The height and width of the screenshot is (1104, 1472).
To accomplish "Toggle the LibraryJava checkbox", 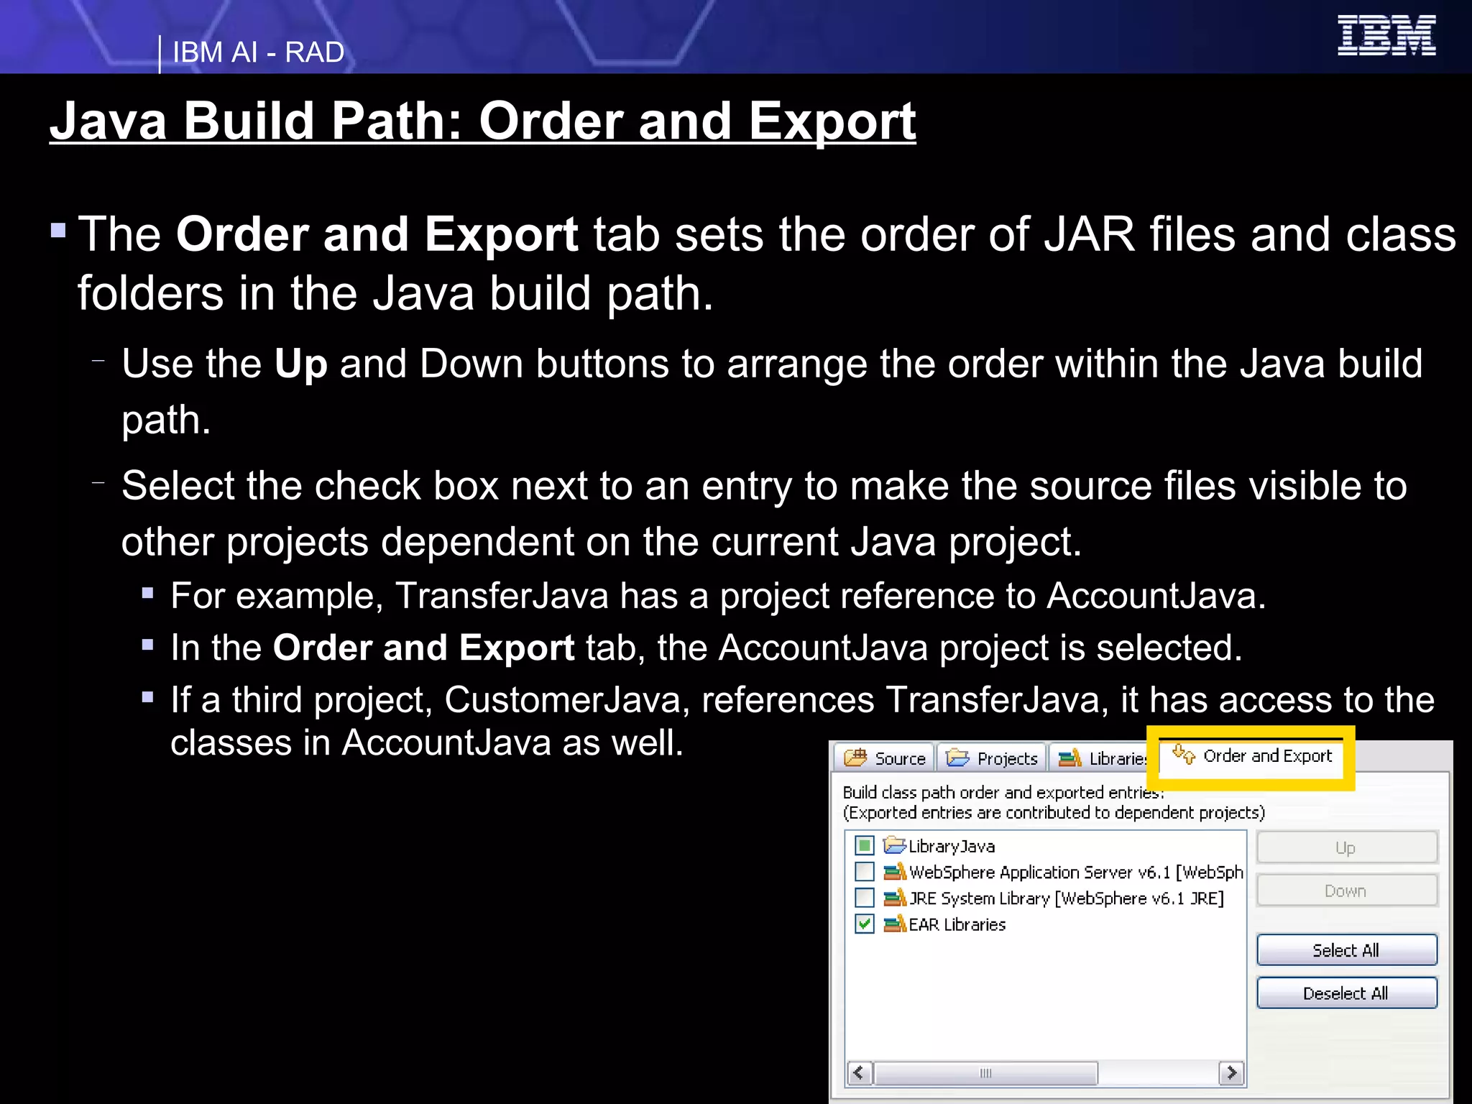I will [865, 845].
